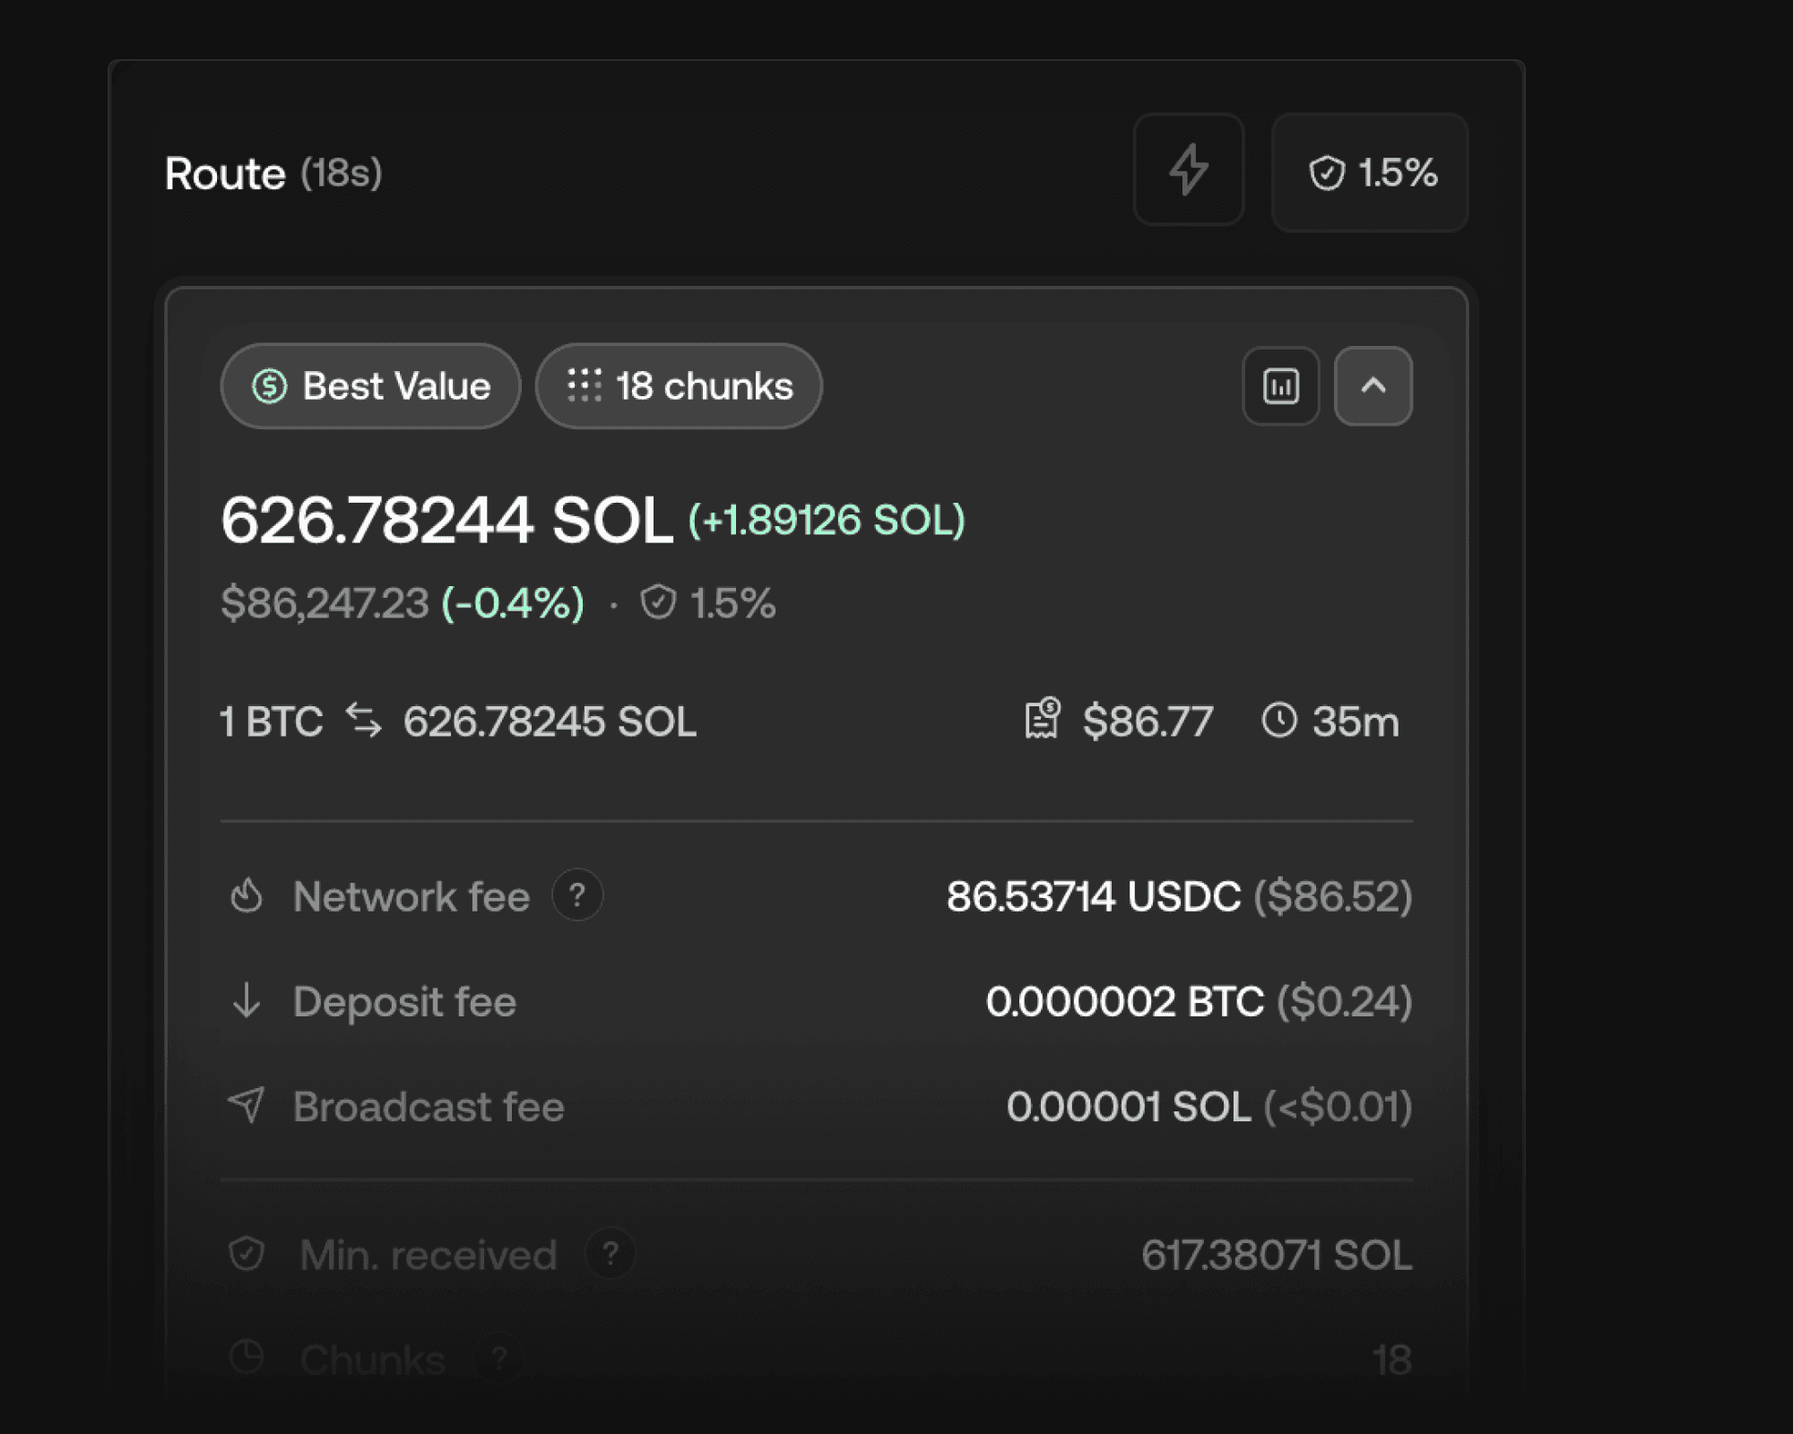Click the Chunks row value 18
Image resolution: width=1793 pixels, height=1434 pixels.
pyautogui.click(x=1392, y=1360)
